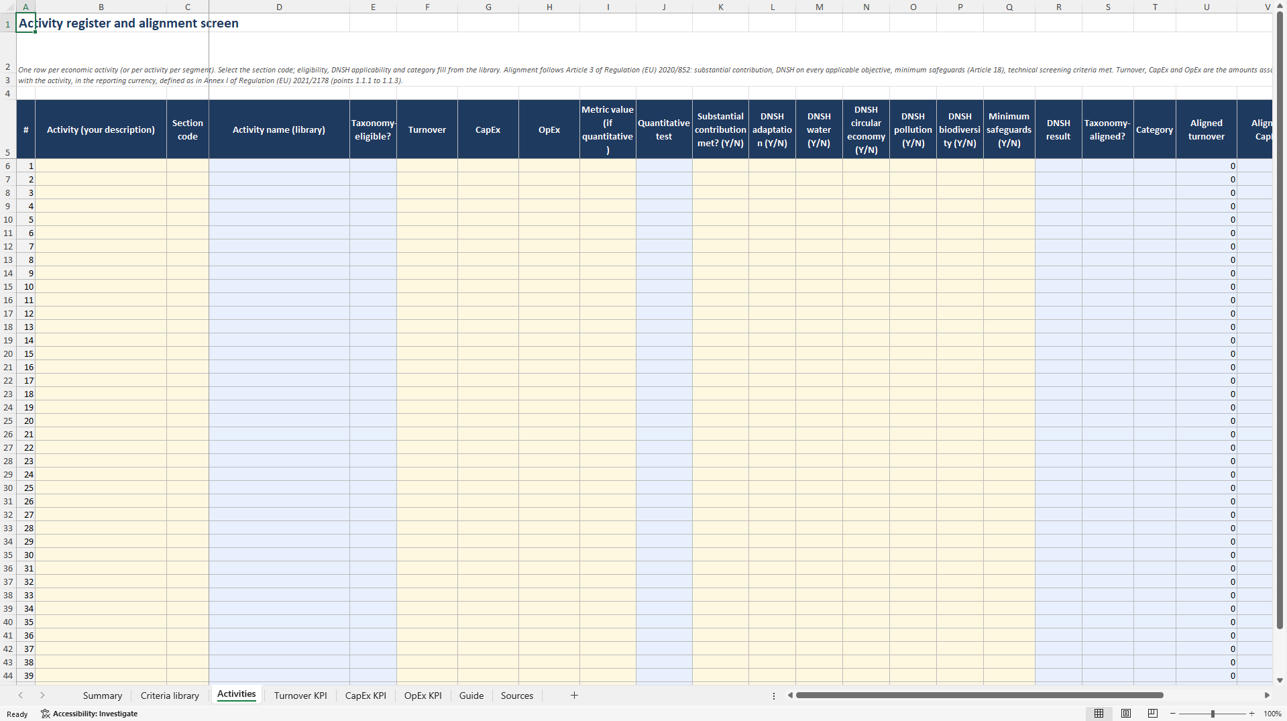Image resolution: width=1287 pixels, height=721 pixels.
Task: Click the horizontal scrollbar thumb
Action: coord(979,696)
